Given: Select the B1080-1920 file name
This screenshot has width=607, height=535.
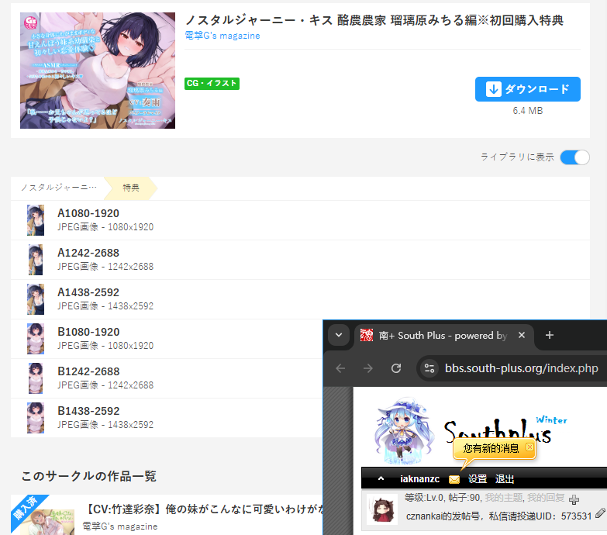Looking at the screenshot, I should [88, 332].
